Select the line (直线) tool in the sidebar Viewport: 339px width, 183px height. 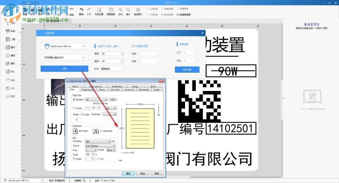point(11,55)
